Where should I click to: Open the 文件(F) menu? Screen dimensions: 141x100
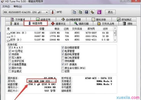(x=6, y=6)
